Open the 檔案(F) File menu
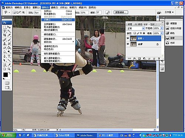185x138 pixels. tap(9, 7)
